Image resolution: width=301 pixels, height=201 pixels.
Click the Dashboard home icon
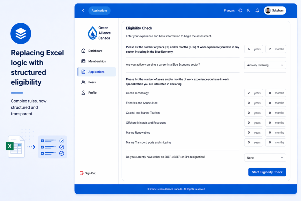point(83,51)
